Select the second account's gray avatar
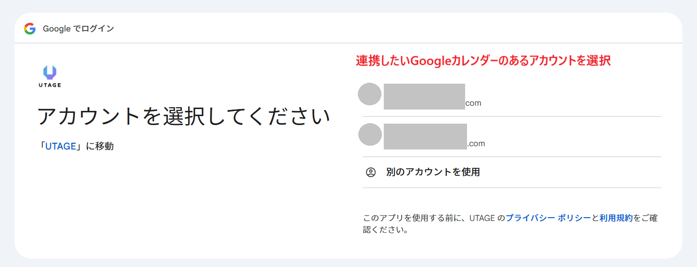697x267 pixels. pyautogui.click(x=370, y=134)
